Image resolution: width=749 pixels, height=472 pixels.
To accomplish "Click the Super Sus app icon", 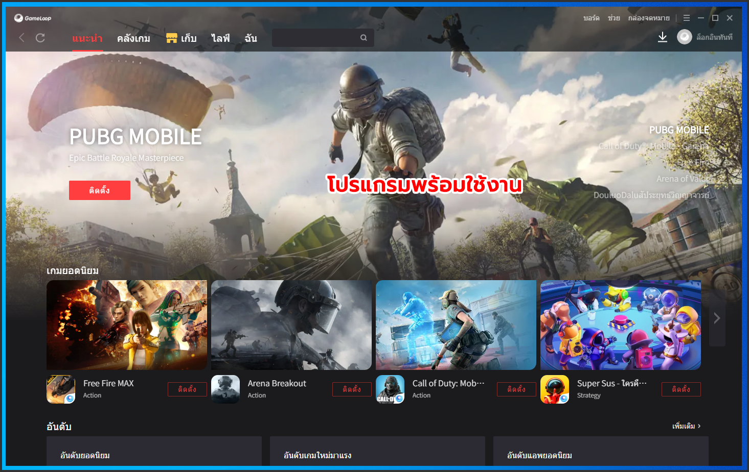I will [555, 389].
